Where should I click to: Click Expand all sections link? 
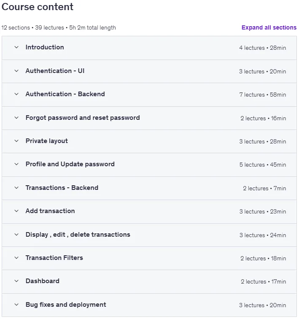pos(269,27)
